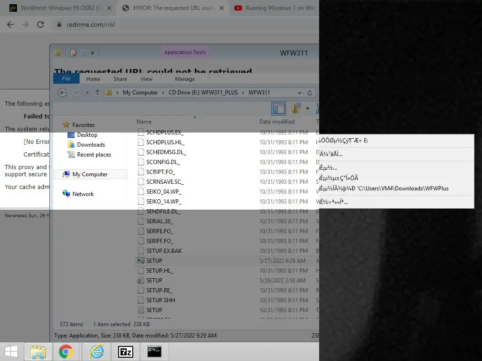Click the redirme.com address bar
Viewport: 482px width, 361px height.
pos(91,24)
